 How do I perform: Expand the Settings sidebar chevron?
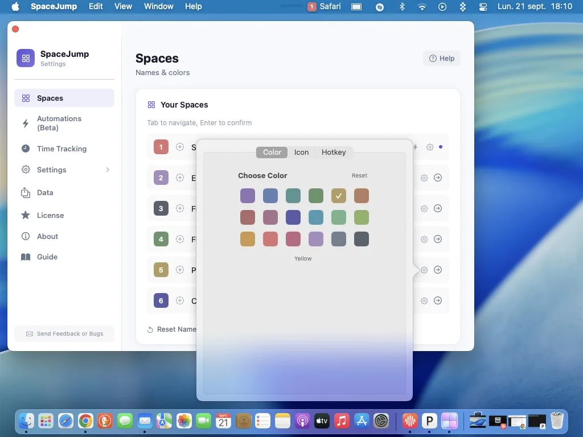pyautogui.click(x=108, y=170)
